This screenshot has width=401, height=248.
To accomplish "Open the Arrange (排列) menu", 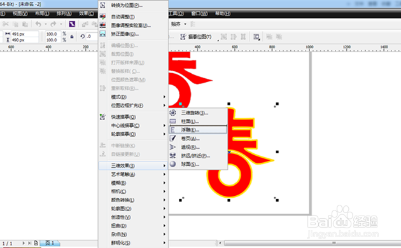I will tap(64, 13).
